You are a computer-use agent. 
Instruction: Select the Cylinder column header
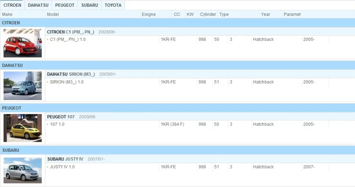click(x=208, y=14)
